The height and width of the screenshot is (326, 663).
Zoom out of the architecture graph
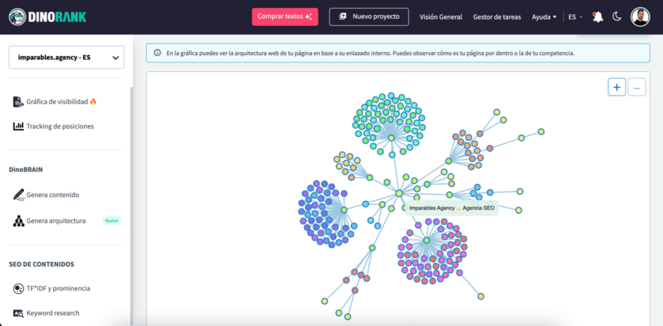coord(636,87)
